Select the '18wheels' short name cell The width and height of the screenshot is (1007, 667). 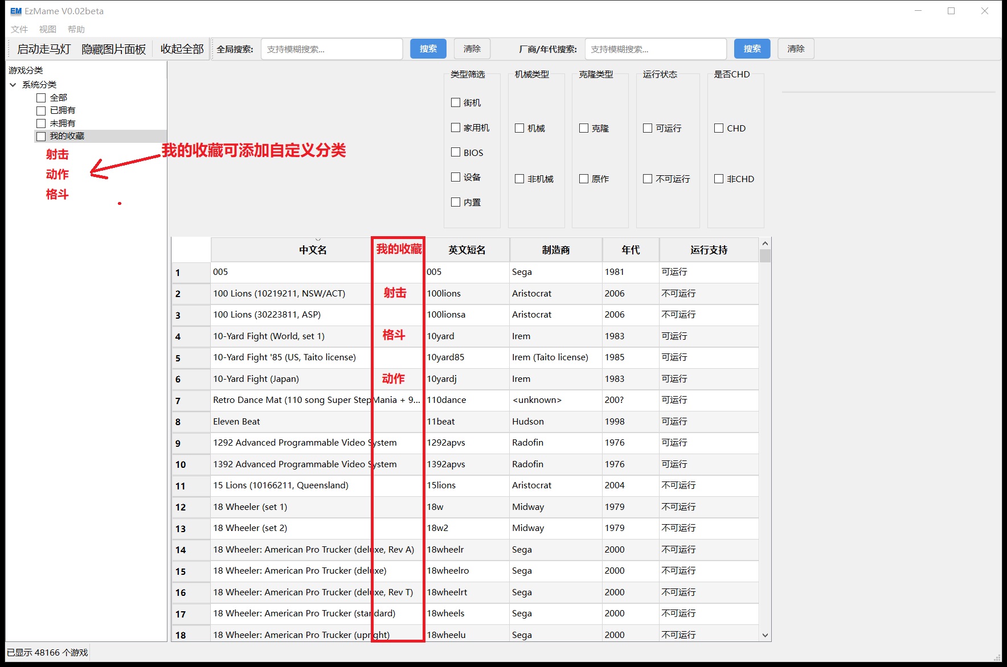pos(467,614)
